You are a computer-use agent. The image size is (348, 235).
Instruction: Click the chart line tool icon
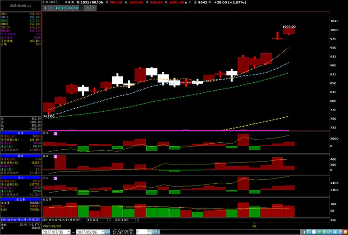[330, 232]
